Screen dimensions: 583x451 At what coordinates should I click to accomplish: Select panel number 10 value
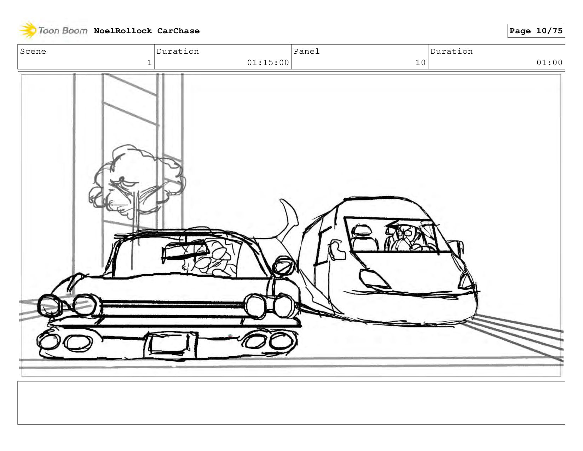point(420,63)
